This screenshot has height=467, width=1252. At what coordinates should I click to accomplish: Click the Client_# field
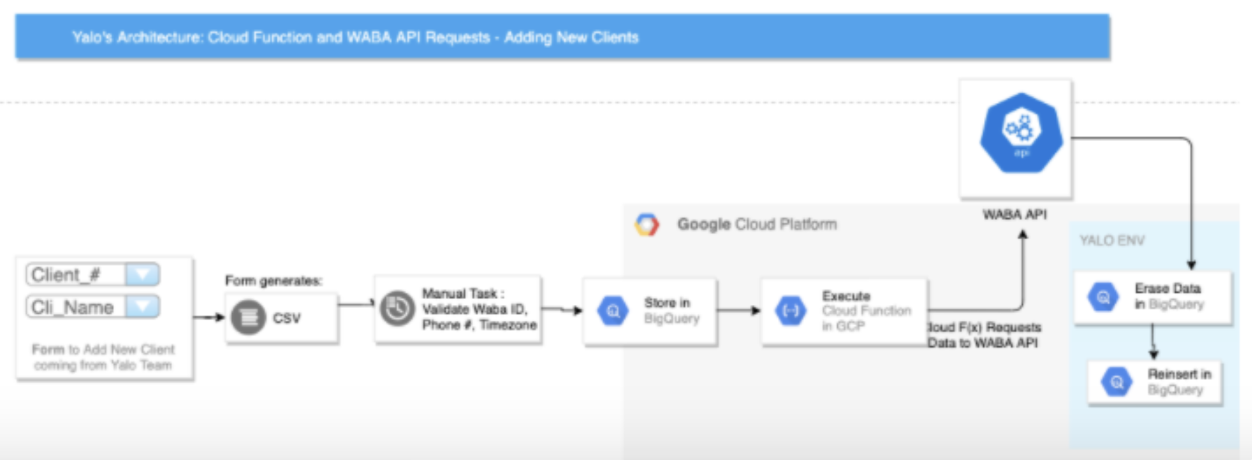93,274
